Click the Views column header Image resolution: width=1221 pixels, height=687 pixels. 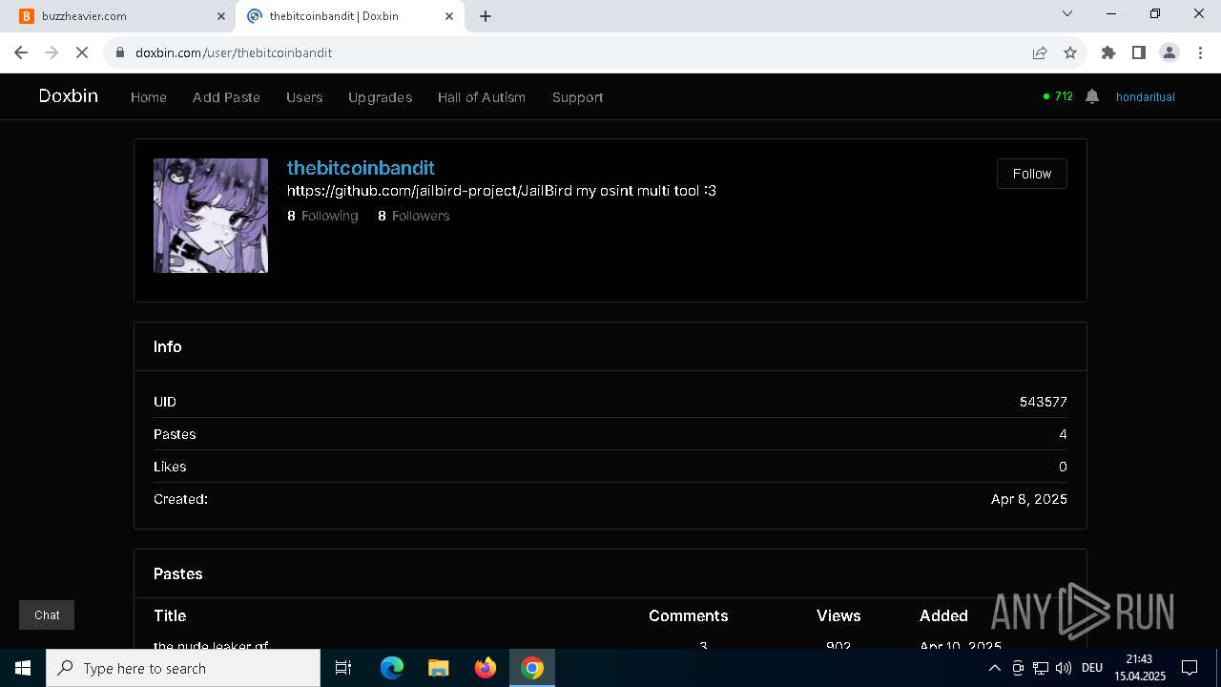[x=838, y=615]
